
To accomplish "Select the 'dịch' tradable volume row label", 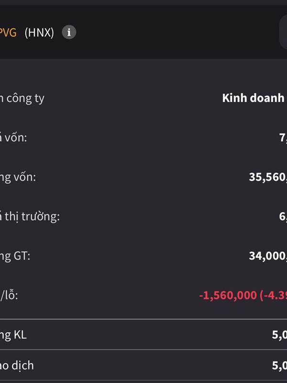I will coord(17,366).
